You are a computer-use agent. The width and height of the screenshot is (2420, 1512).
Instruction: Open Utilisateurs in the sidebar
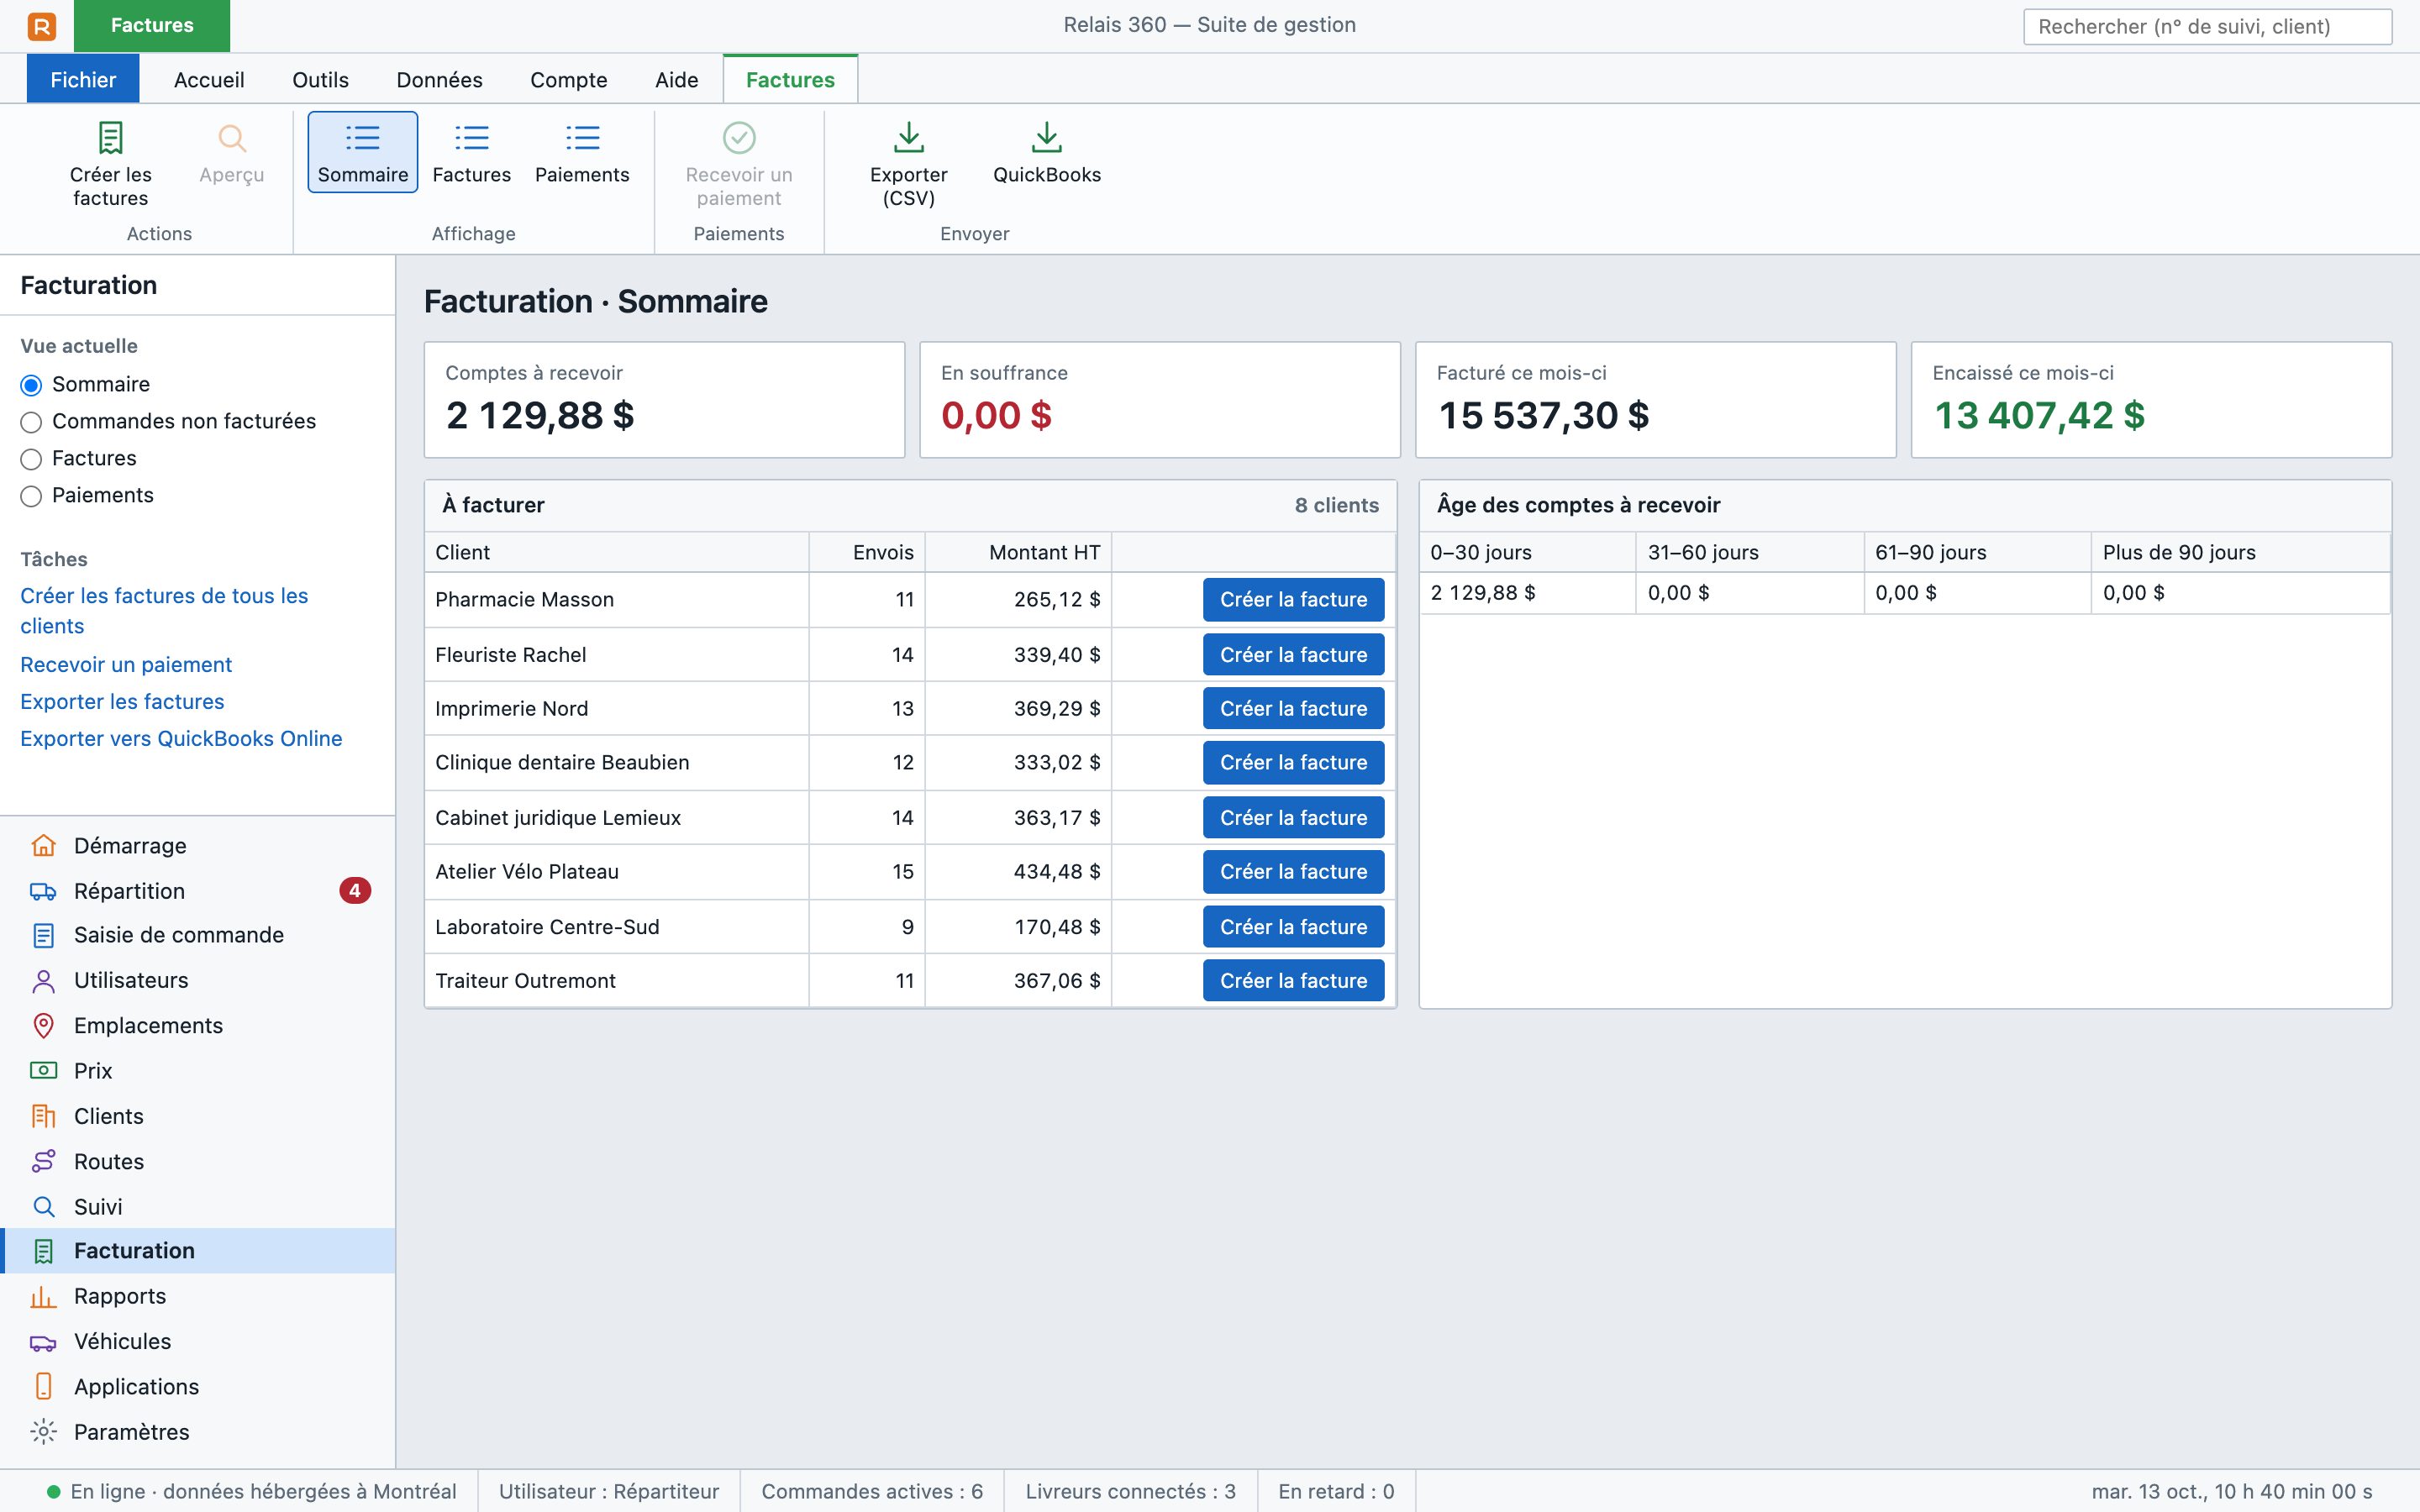point(197,980)
